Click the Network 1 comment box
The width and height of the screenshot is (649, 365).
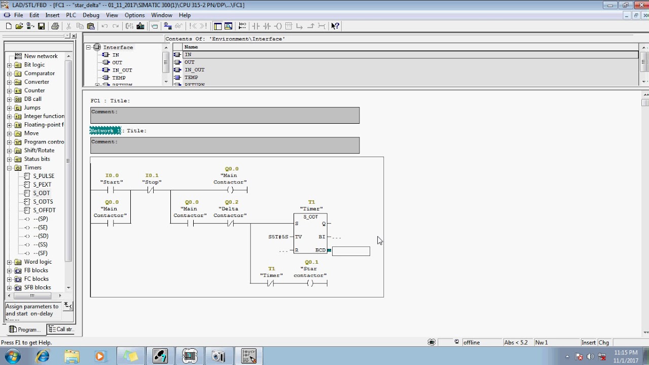pyautogui.click(x=225, y=145)
